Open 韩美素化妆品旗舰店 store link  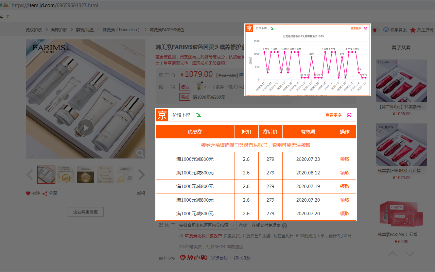tap(203, 236)
